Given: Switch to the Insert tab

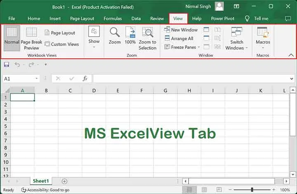Looking at the screenshot, I should pyautogui.click(x=55, y=18).
